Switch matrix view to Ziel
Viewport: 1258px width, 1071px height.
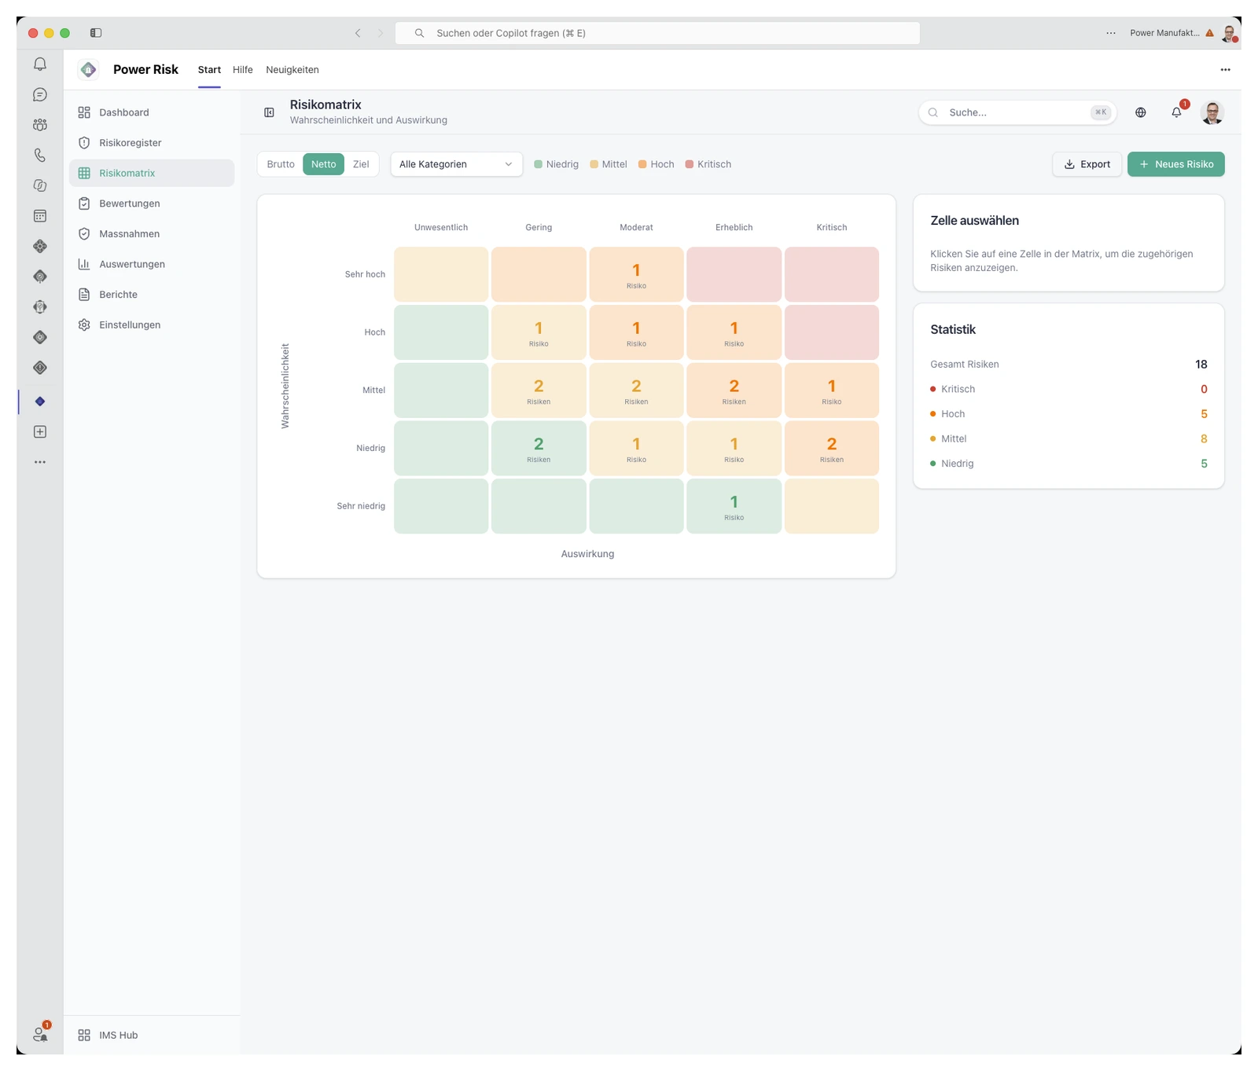click(361, 164)
